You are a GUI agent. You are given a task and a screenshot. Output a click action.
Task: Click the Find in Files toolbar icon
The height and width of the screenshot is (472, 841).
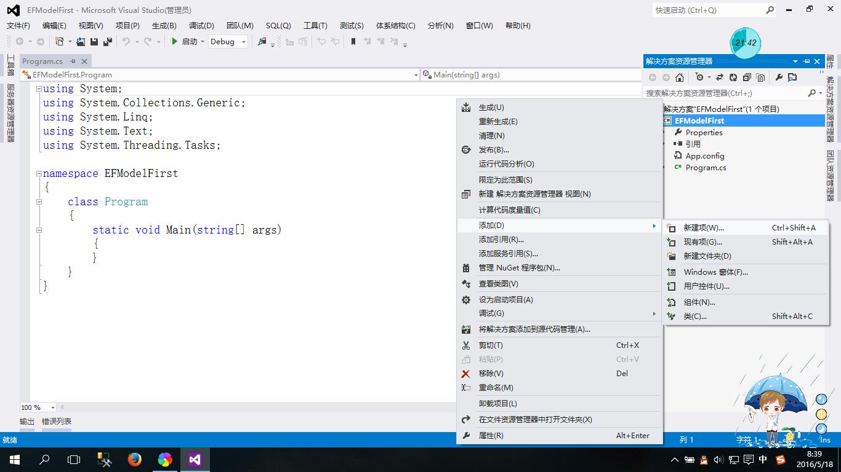[x=262, y=42]
